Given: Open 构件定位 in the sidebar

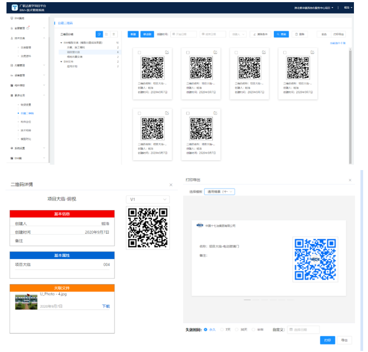Looking at the screenshot, I should tap(26, 121).
